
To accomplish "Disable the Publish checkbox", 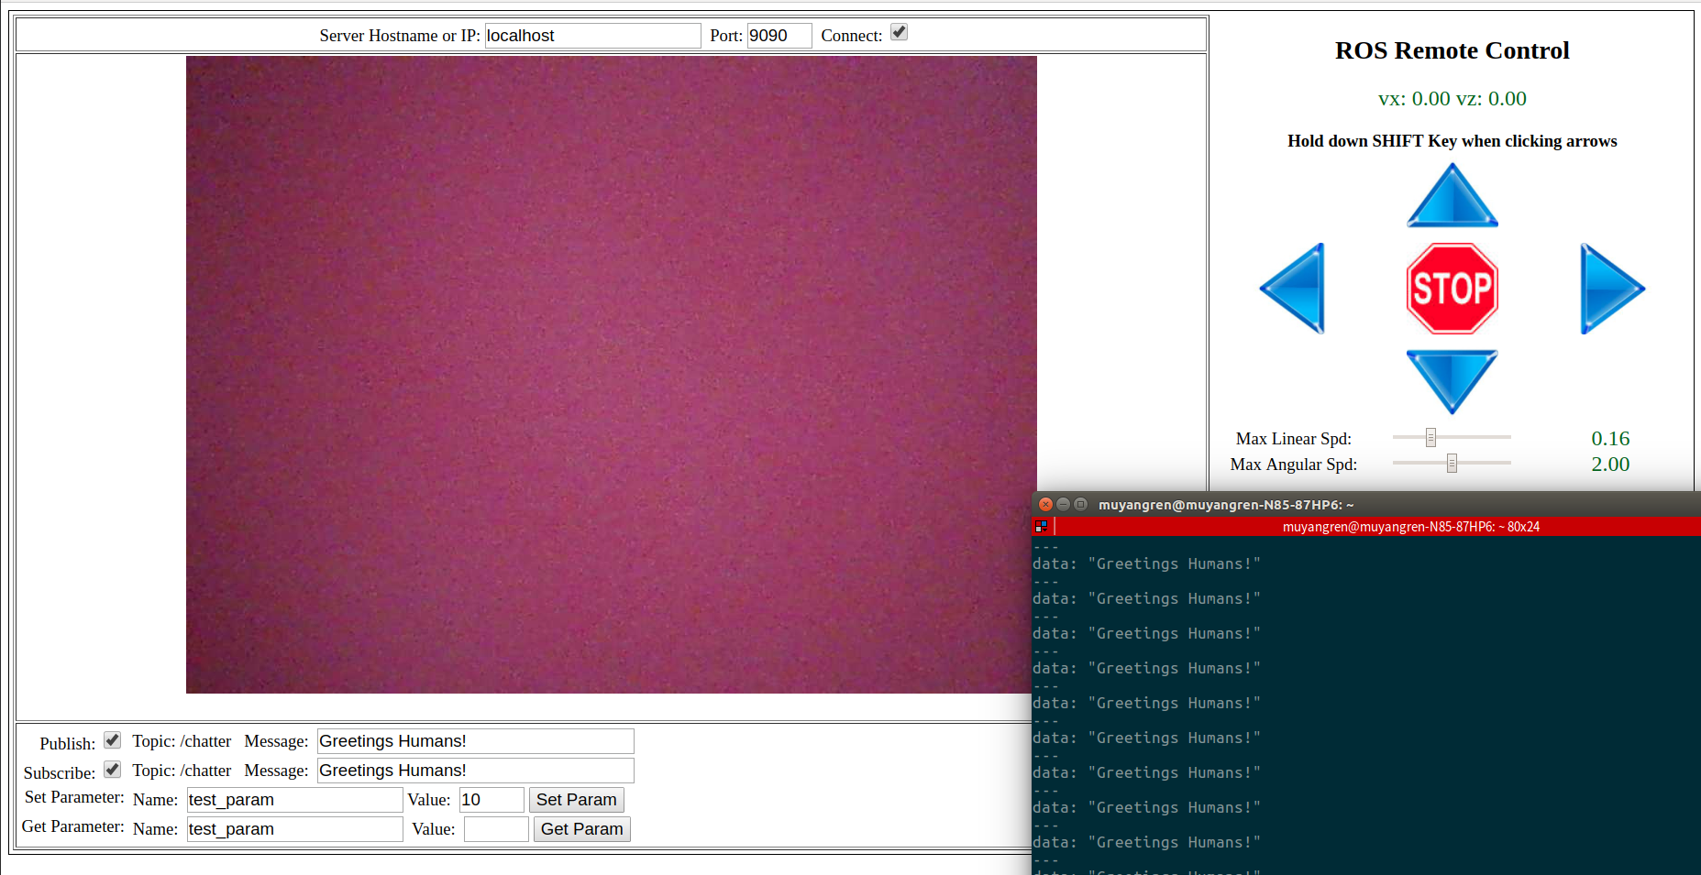I will [x=112, y=739].
